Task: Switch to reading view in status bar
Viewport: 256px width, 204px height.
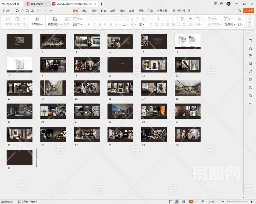Action: pos(183,202)
